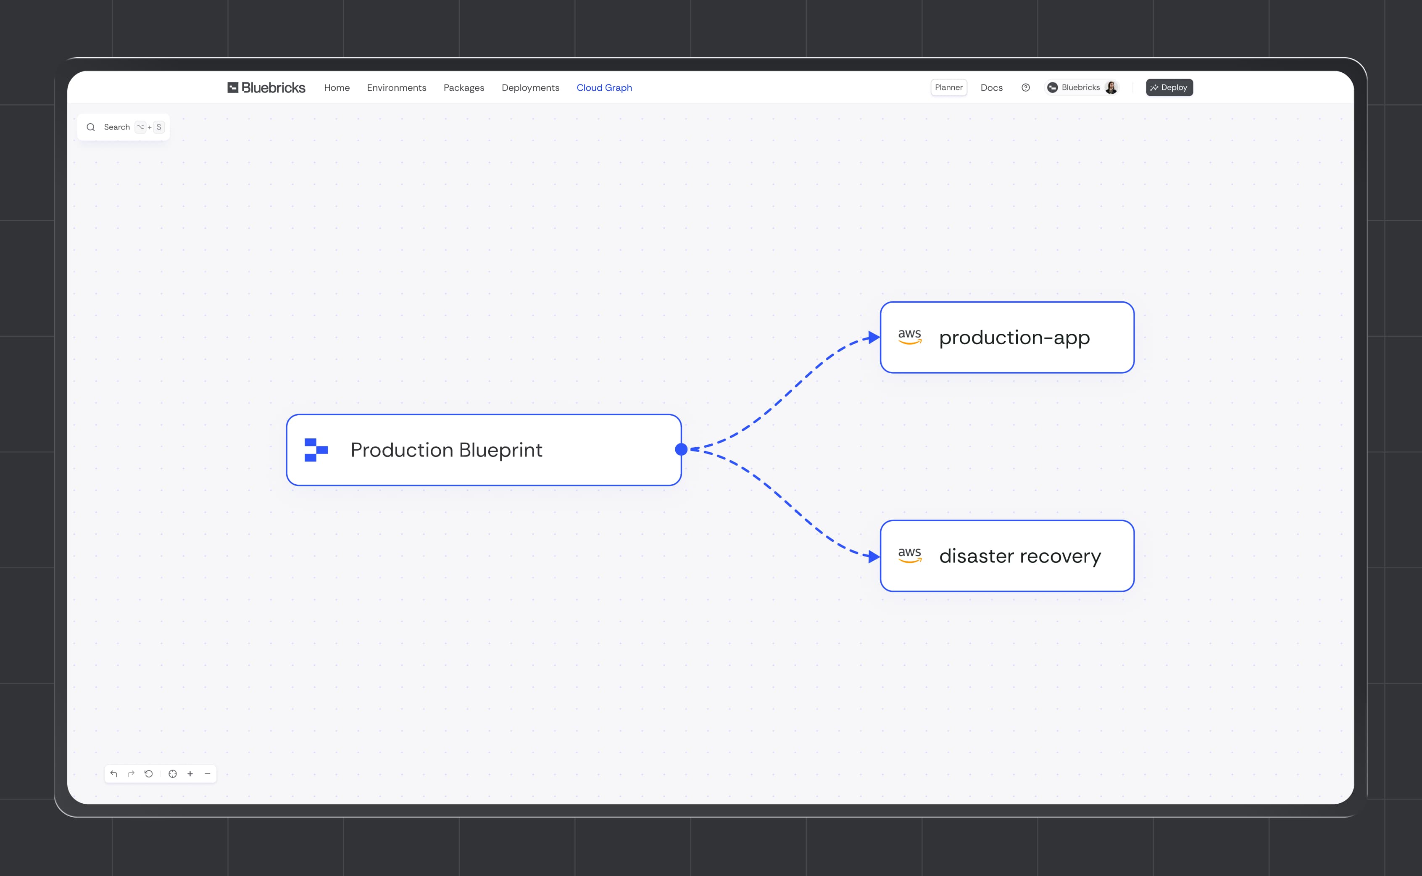Image resolution: width=1422 pixels, height=876 pixels.
Task: Click the redo arrow in canvas controls
Action: pyautogui.click(x=131, y=773)
